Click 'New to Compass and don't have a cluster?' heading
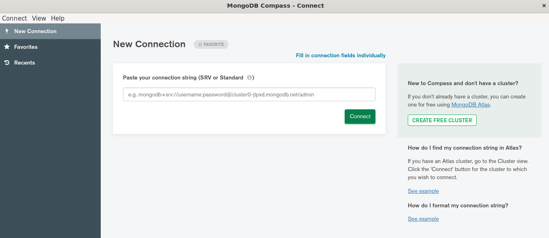Image resolution: width=549 pixels, height=238 pixels. click(x=463, y=83)
